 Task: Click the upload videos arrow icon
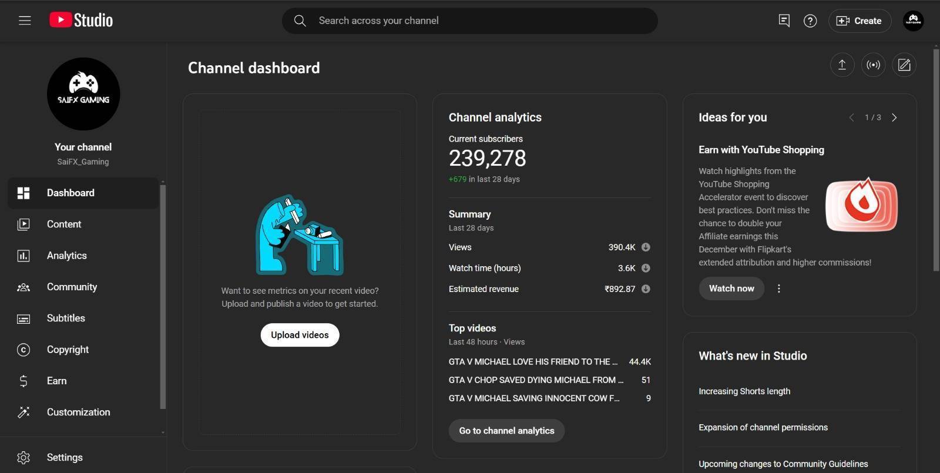842,65
